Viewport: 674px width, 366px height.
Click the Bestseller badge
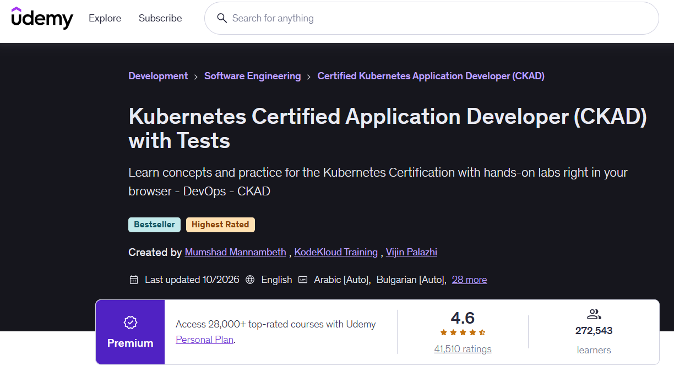point(155,225)
